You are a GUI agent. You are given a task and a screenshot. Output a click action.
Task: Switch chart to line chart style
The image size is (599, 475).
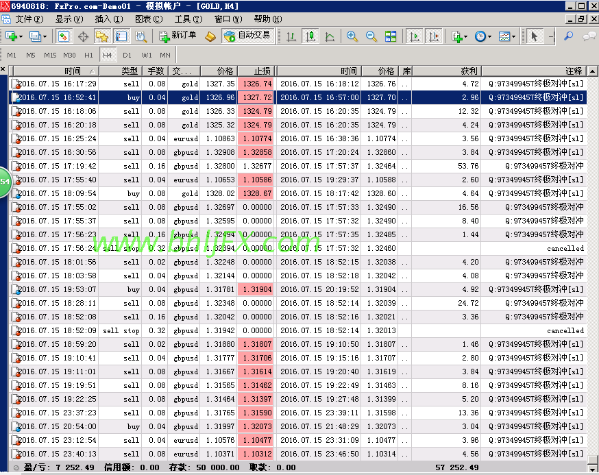[330, 36]
